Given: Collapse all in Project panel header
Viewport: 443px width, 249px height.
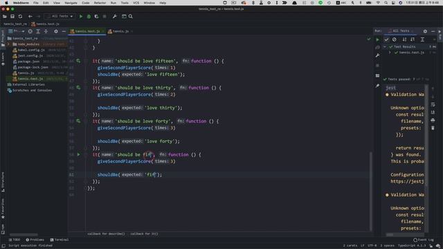Looking at the screenshot, I should 46,31.
